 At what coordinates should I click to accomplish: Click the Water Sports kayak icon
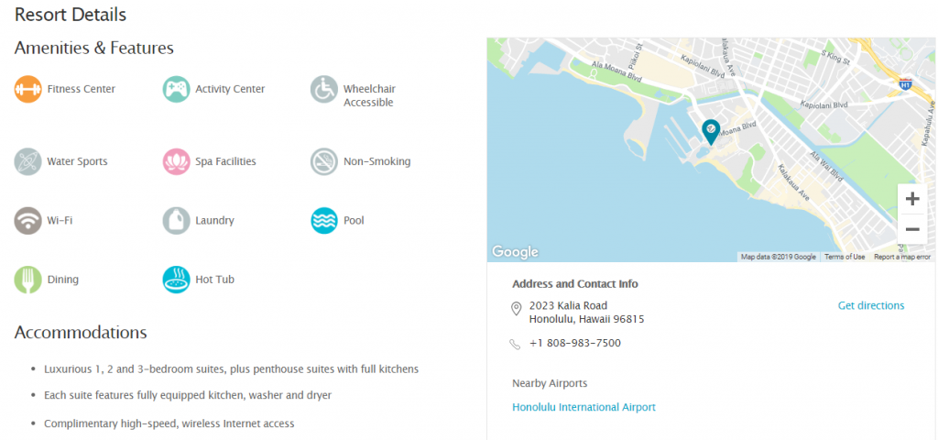click(28, 161)
